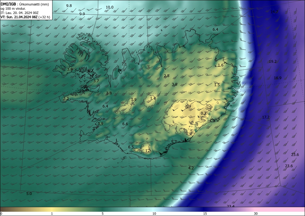
Task: Click the 3.7 precipitation value
Action: tap(96, 81)
